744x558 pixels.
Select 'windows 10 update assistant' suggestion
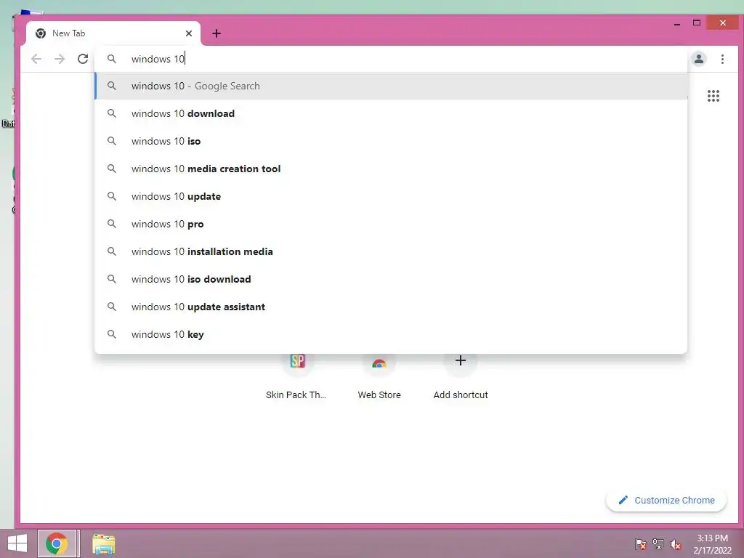391,307
